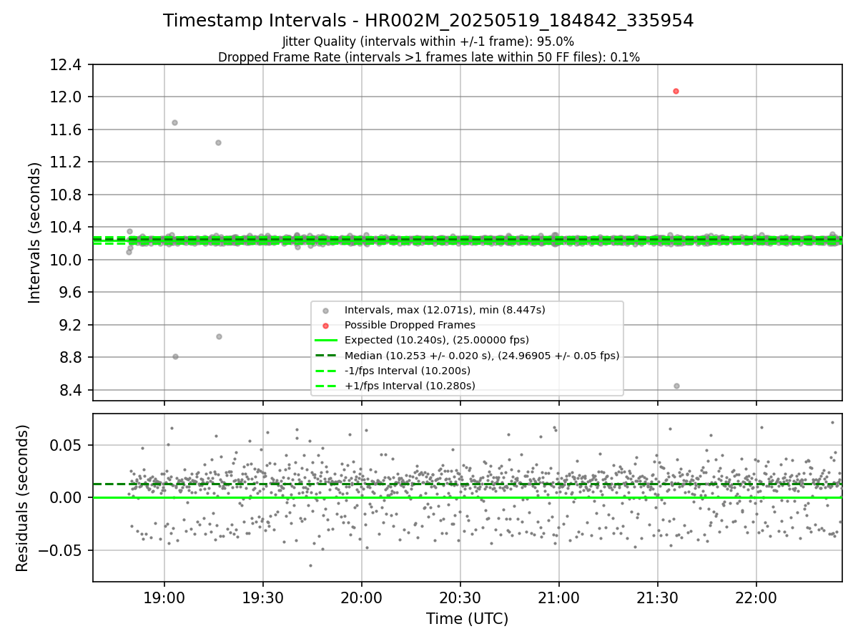Click the 'Residuals (seconds)' y-axis label
The image size is (858, 644).
tap(22, 498)
